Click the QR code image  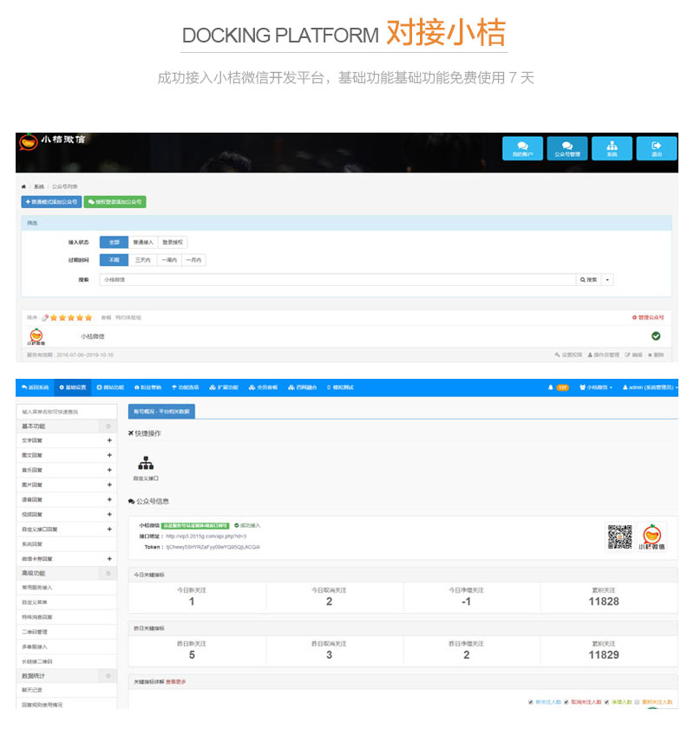tap(619, 537)
